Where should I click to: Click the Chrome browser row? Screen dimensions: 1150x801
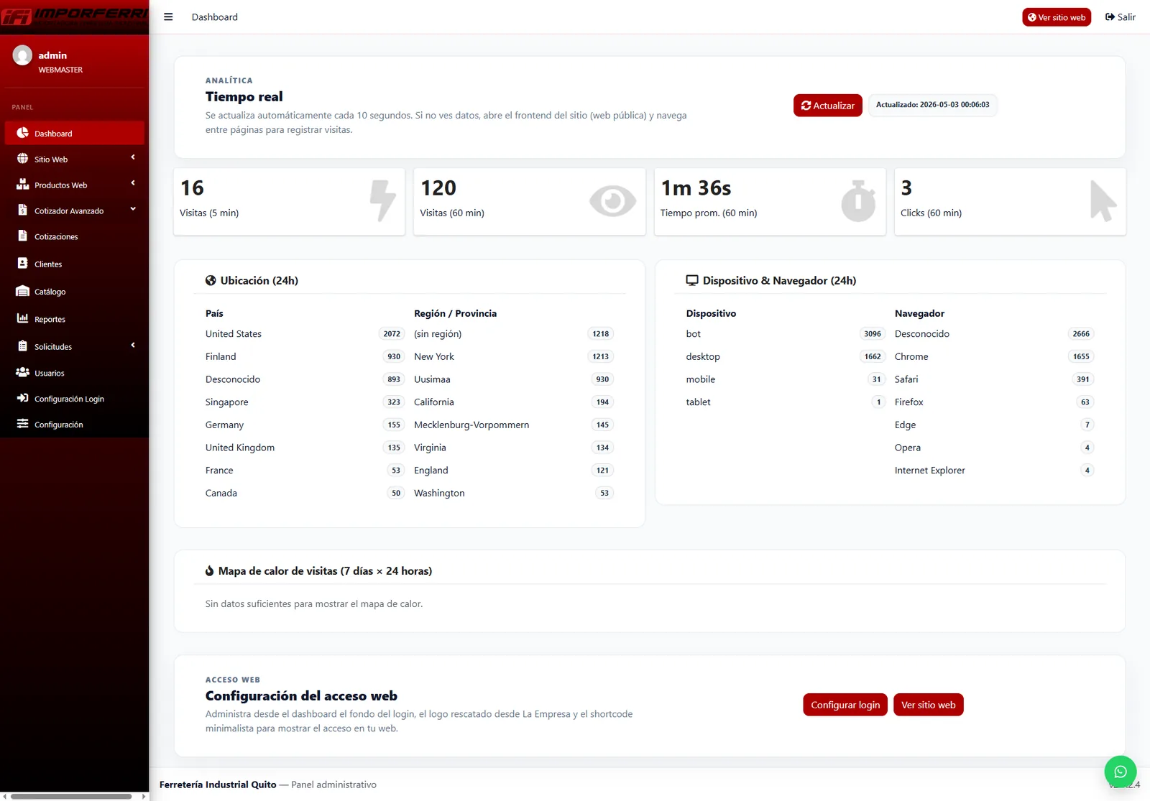pos(995,357)
